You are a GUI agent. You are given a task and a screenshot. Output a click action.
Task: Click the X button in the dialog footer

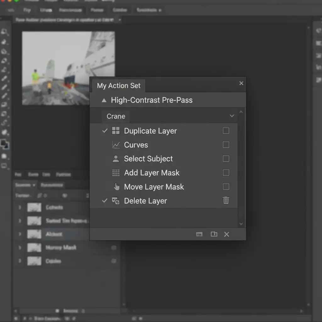(226, 234)
